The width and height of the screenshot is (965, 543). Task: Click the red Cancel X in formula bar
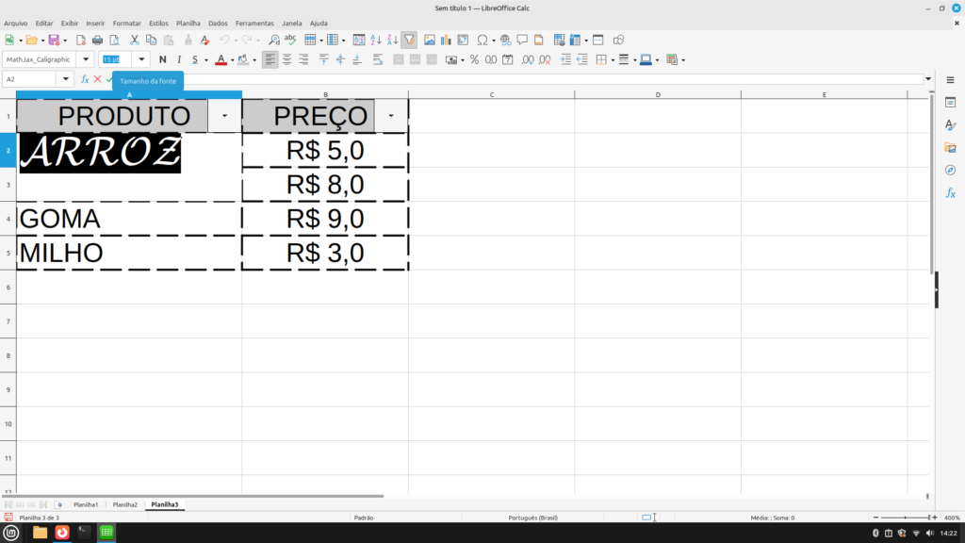pos(97,79)
